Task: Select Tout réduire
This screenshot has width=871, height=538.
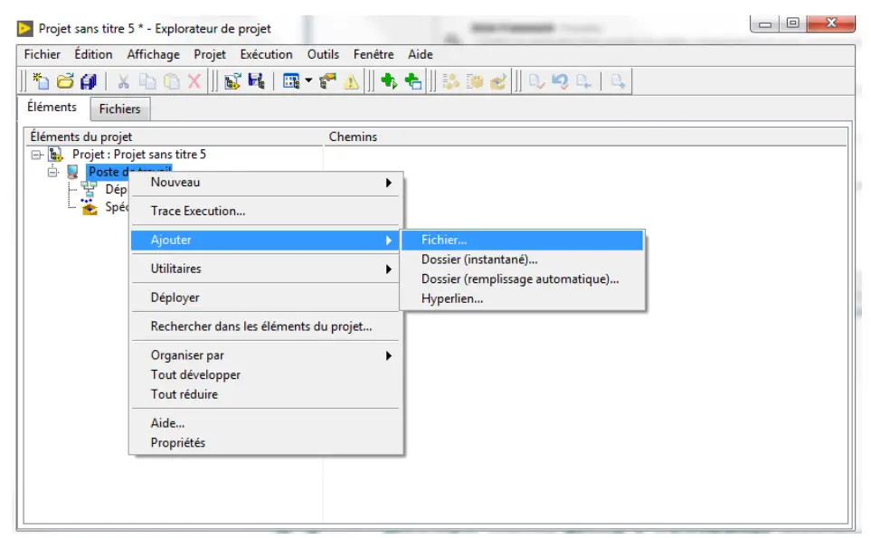Action: [x=266, y=394]
